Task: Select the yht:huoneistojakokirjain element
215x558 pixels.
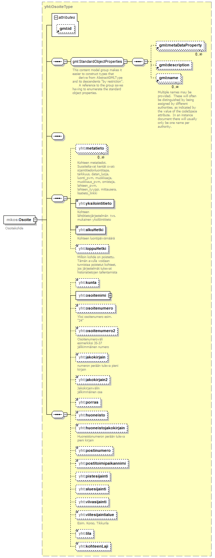Action: pos(101,428)
